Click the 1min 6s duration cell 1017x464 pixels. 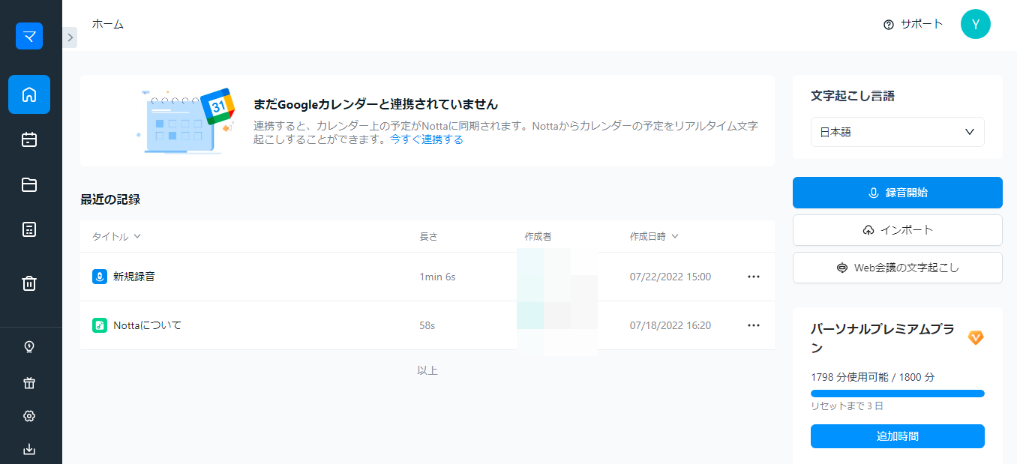(x=437, y=277)
